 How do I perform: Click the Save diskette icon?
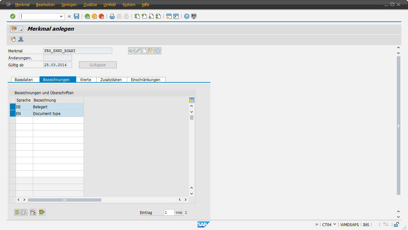coord(76,16)
